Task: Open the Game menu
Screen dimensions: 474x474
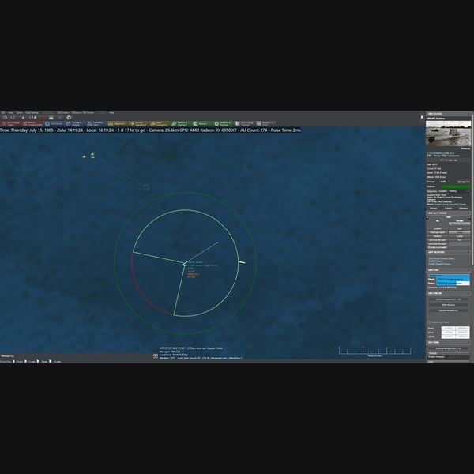Action: click(19, 112)
